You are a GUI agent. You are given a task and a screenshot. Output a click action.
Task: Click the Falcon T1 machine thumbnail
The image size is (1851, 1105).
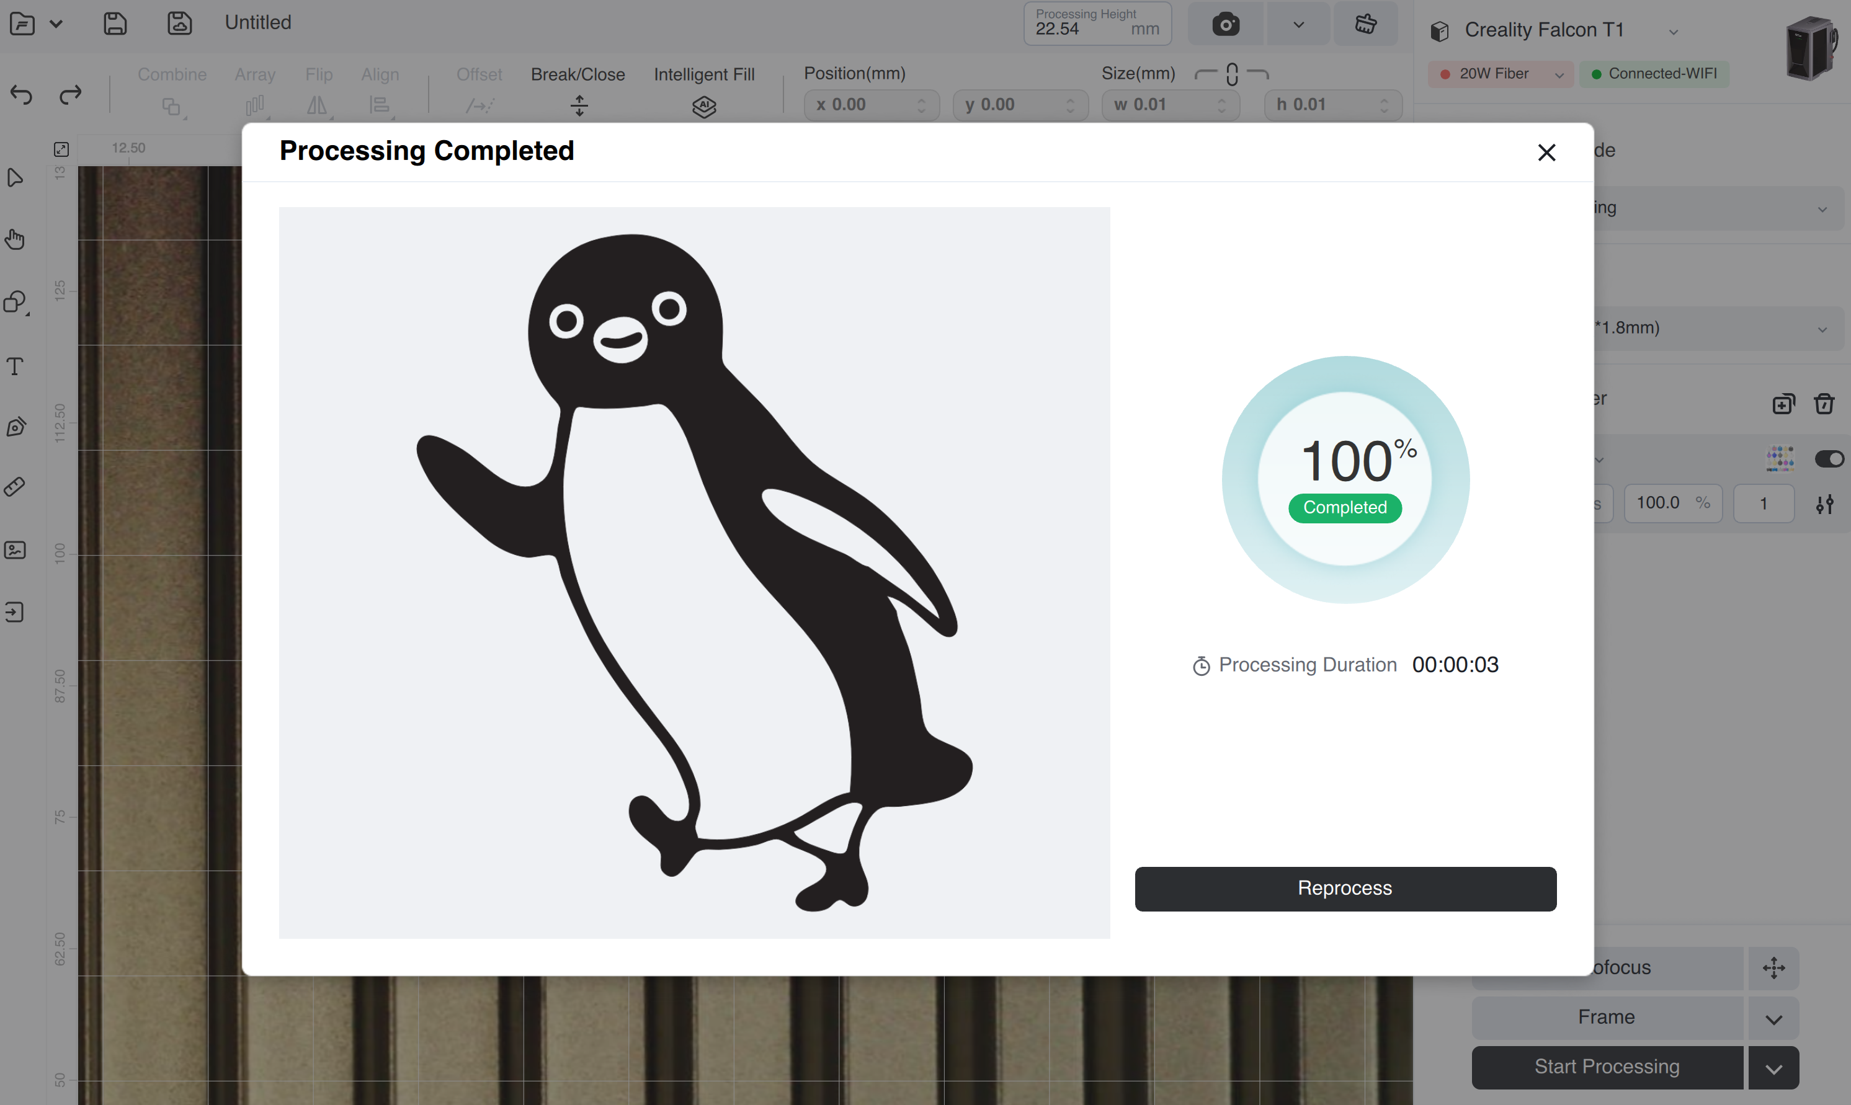[x=1811, y=47]
